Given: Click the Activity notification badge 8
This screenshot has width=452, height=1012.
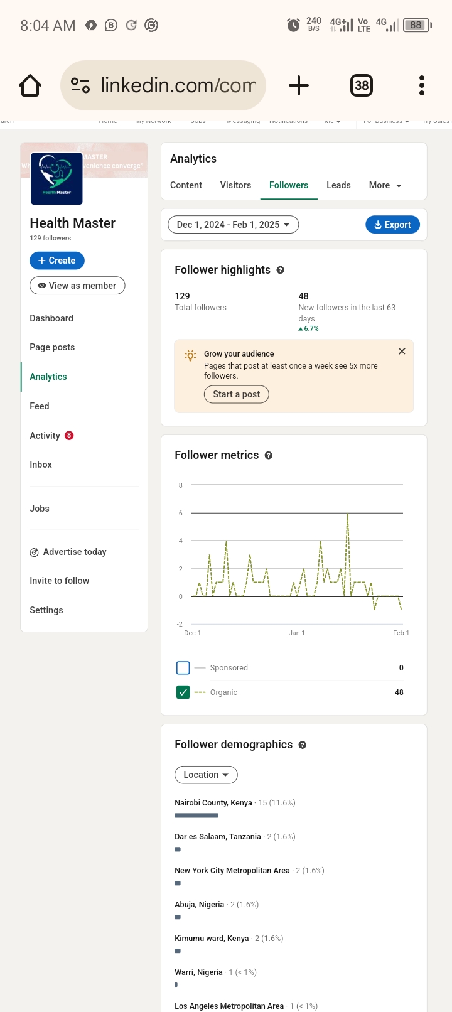Looking at the screenshot, I should [69, 435].
